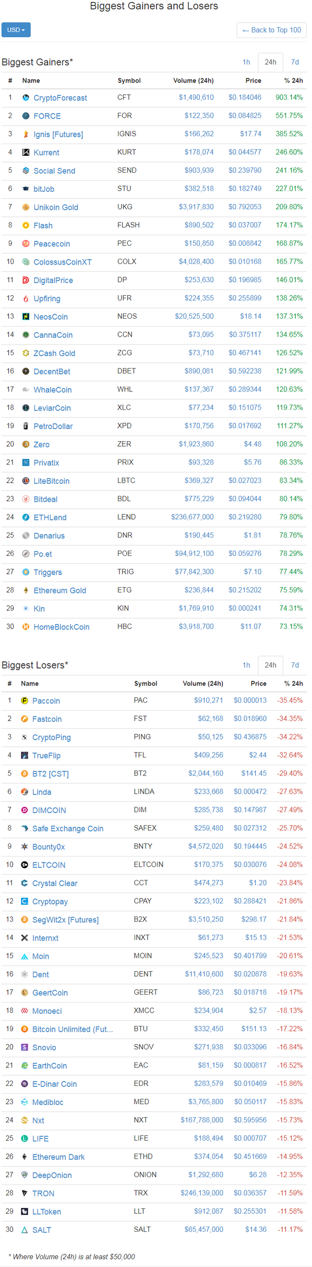Click the CryptoForecast coin icon

tap(25, 98)
